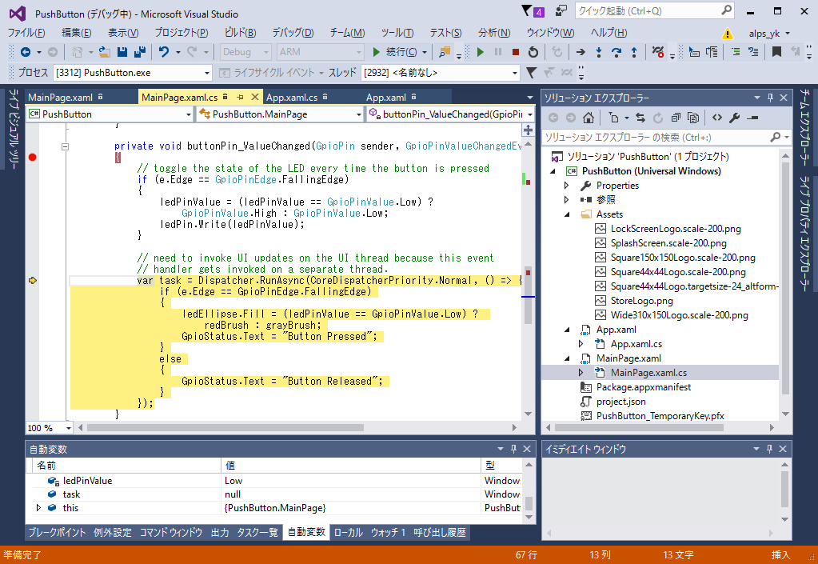Open the ファイル(F) menu
This screenshot has width=818, height=564.
26,33
